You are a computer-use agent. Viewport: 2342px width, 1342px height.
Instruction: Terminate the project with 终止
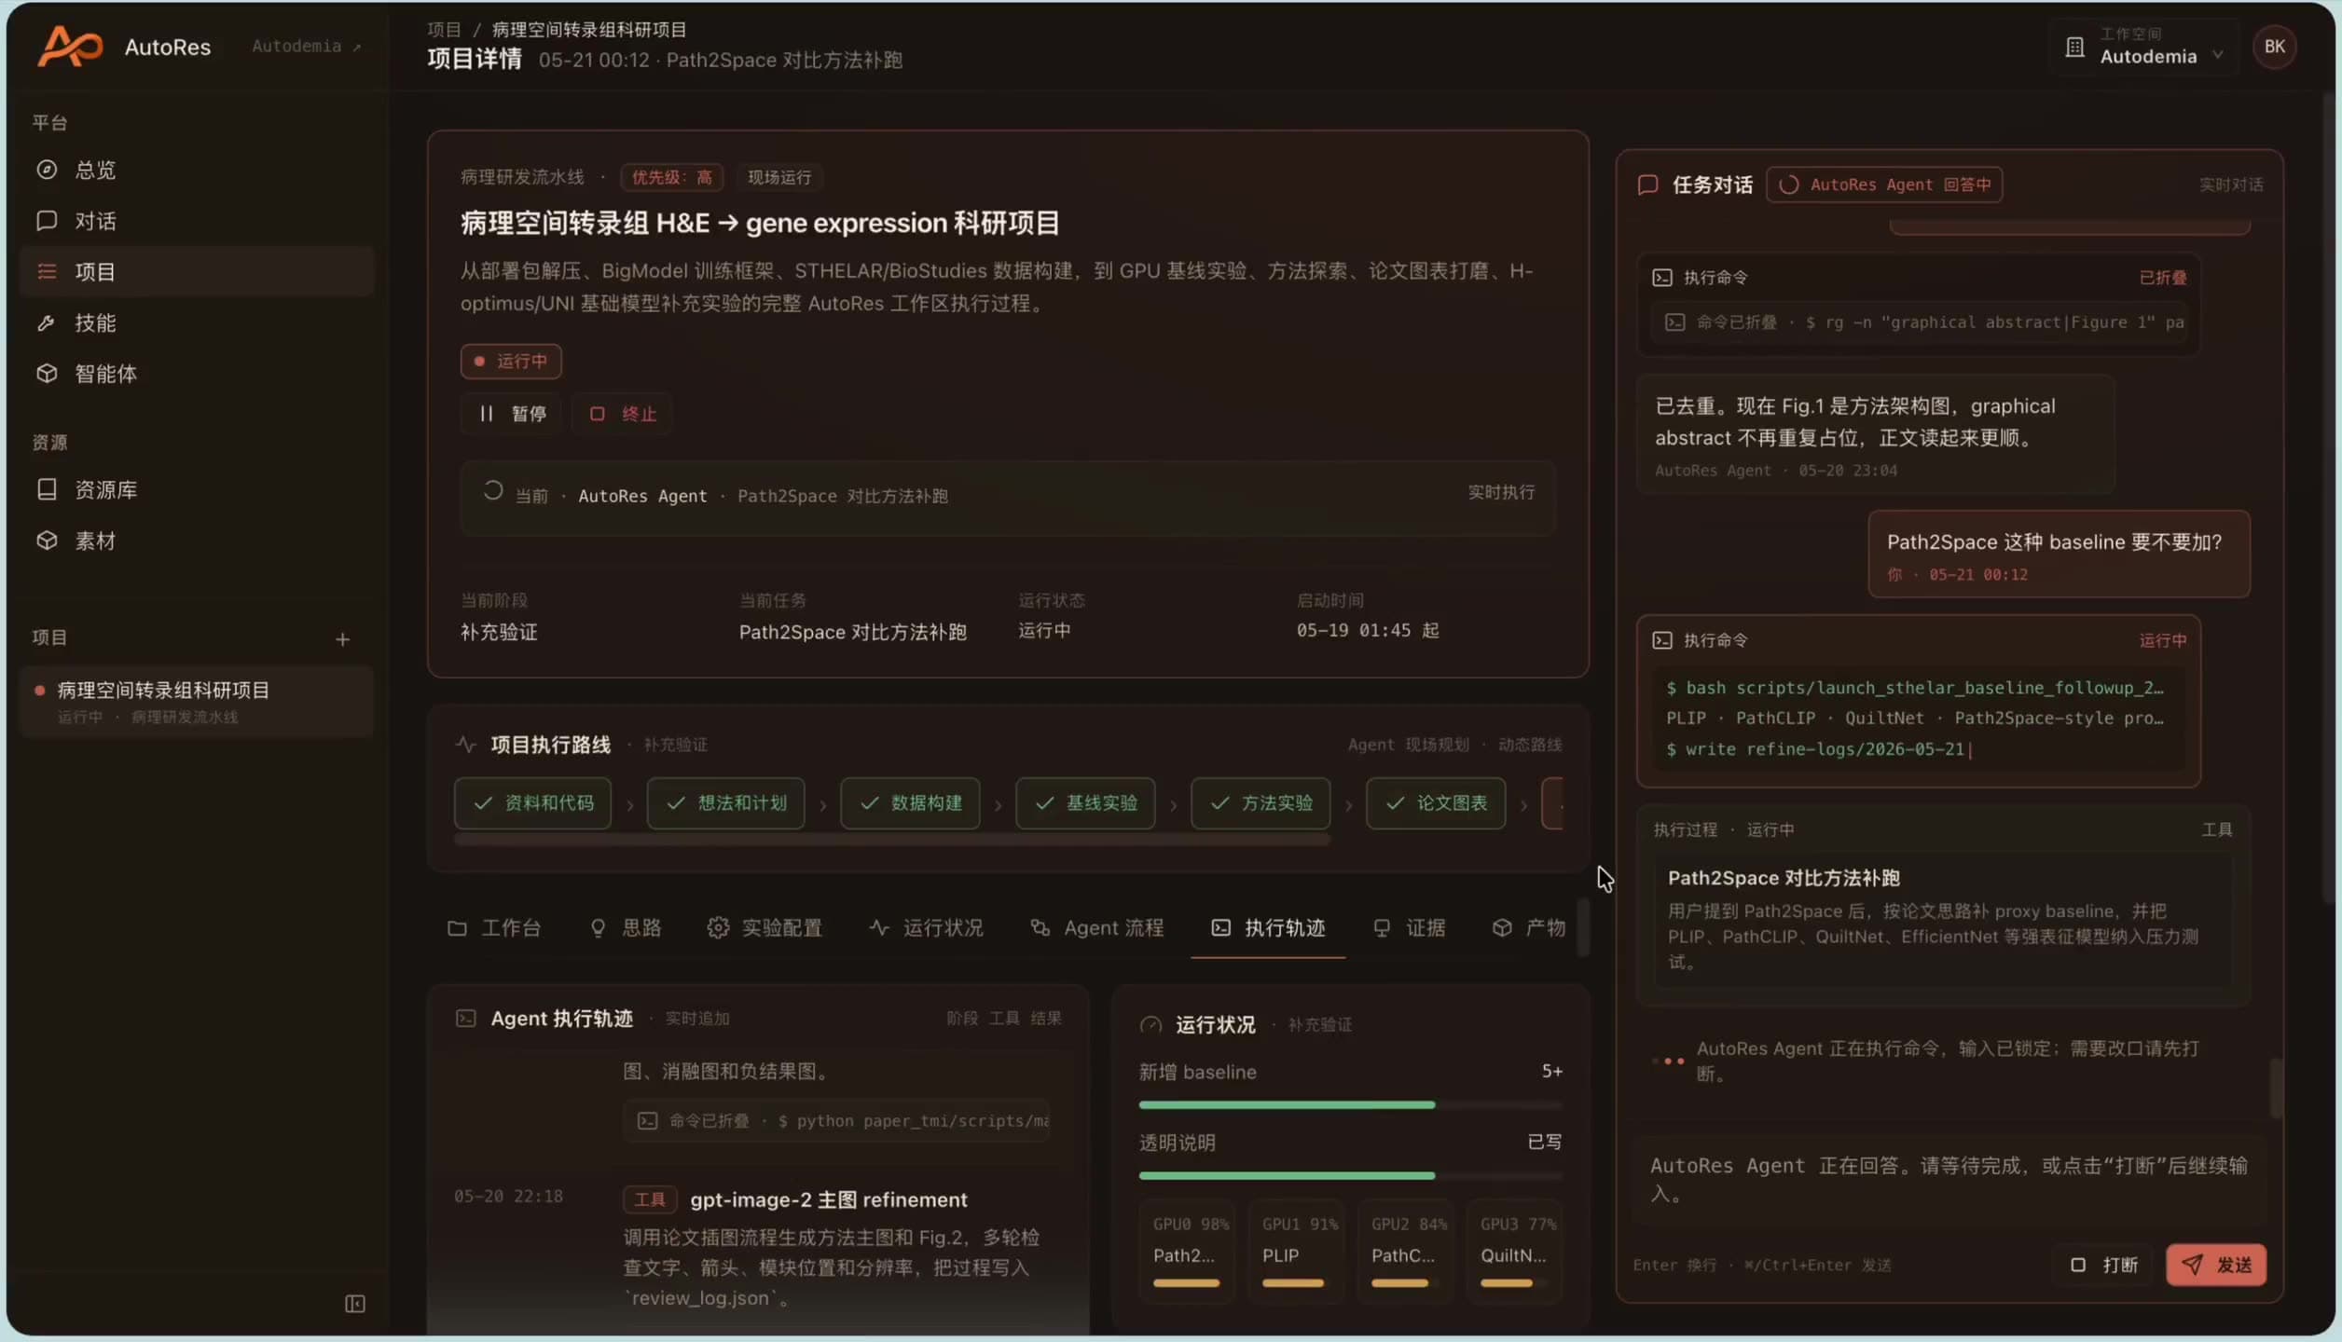pyautogui.click(x=622, y=414)
